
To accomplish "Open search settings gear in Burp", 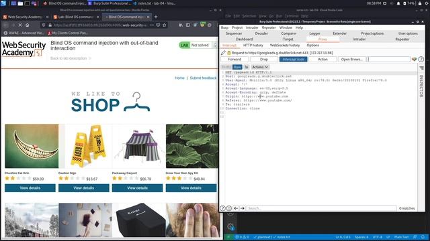I will coord(229,208).
